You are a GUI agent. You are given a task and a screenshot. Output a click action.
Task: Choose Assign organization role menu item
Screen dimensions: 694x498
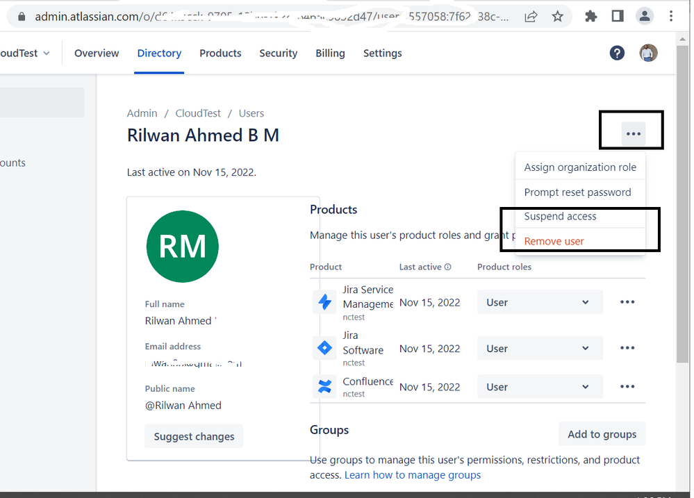580,167
